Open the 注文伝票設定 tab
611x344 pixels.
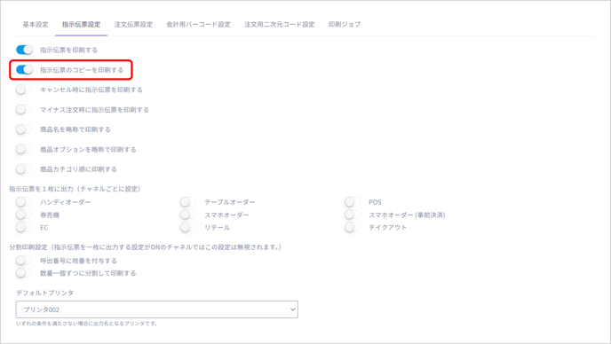coord(133,25)
